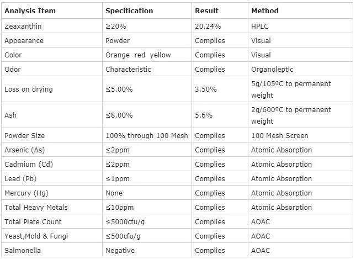Click the Lead specification ≤1ppm
The image size is (356, 259).
pyautogui.click(x=118, y=178)
